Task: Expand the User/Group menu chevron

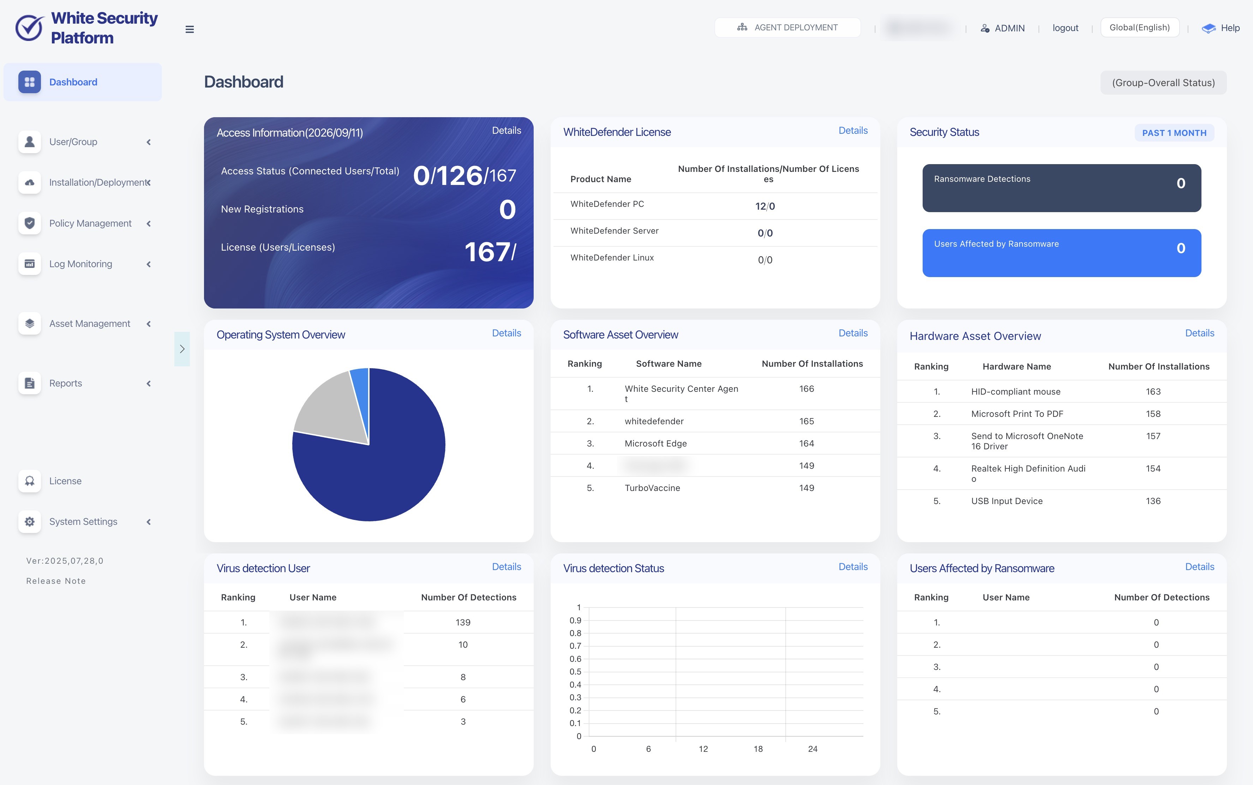Action: click(x=149, y=142)
